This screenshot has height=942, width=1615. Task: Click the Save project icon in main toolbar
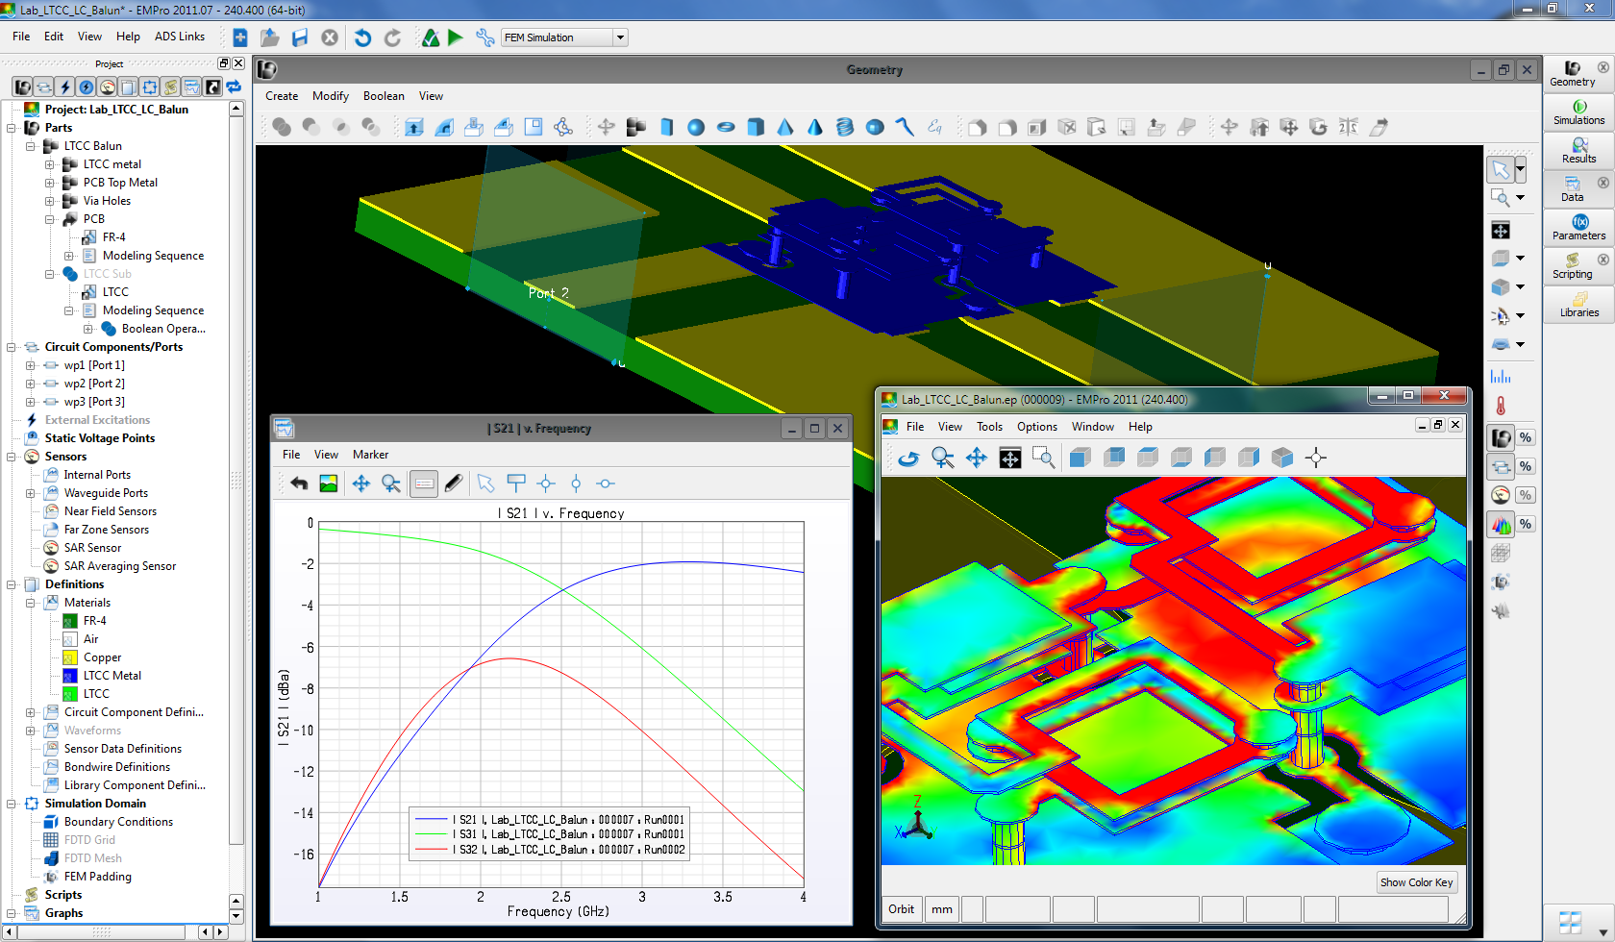pyautogui.click(x=300, y=37)
